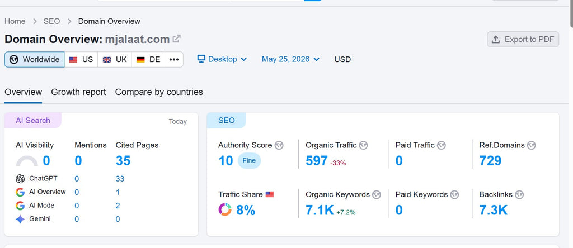Select the Worldwide database option

(x=34, y=59)
